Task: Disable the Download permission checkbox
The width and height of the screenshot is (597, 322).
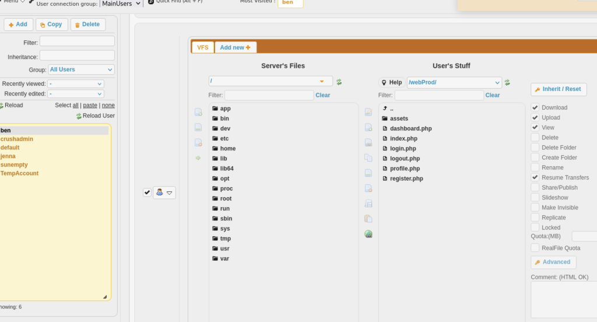Action: tap(535, 107)
